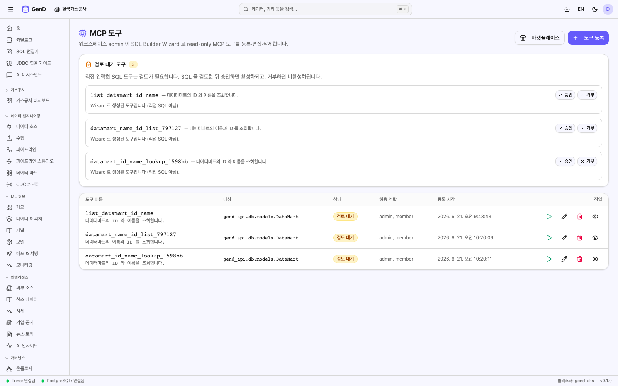Reject datamart_name_id_list_797127 with 거부
The height and width of the screenshot is (386, 618).
[x=587, y=128]
